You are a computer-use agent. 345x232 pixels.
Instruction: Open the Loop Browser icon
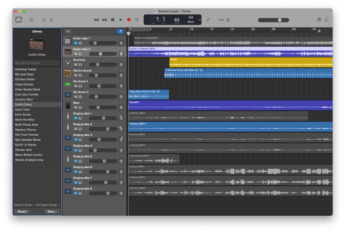click(x=326, y=20)
